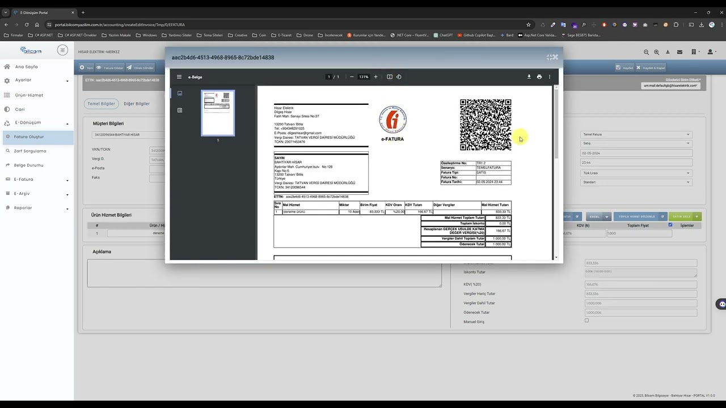Open Zarf Sorgulama

click(x=30, y=151)
